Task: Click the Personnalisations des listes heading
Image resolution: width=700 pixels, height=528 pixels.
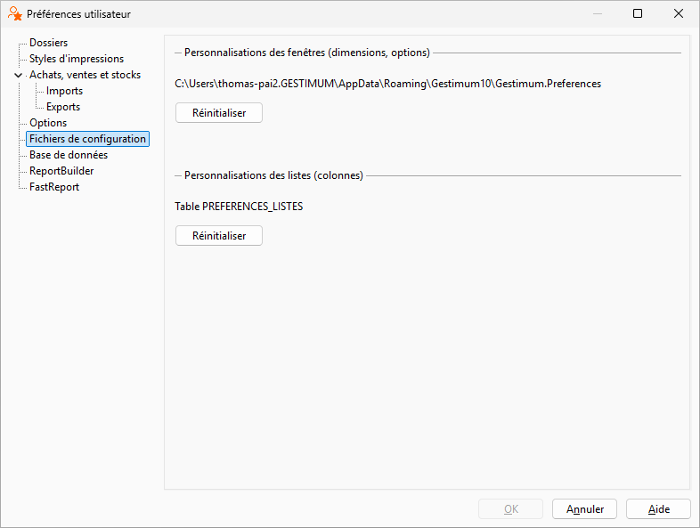Action: (x=273, y=175)
